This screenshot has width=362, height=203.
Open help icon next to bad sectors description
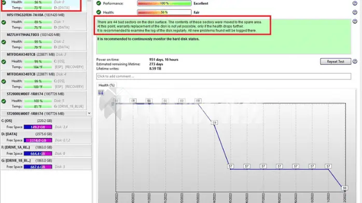click(x=355, y=21)
